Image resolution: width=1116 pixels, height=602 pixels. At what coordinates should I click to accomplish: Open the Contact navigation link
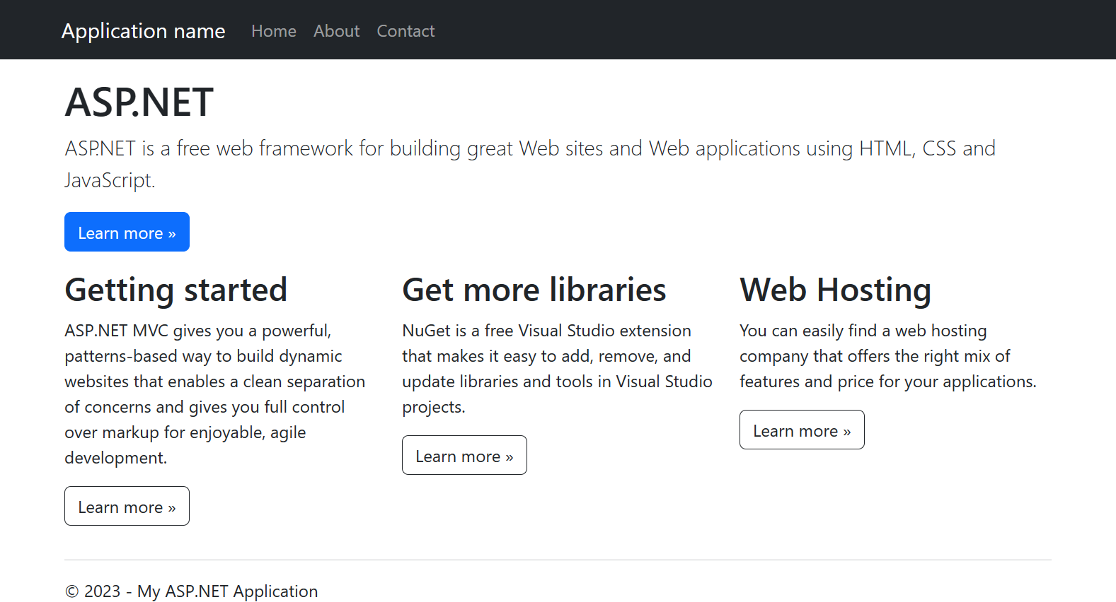(405, 31)
